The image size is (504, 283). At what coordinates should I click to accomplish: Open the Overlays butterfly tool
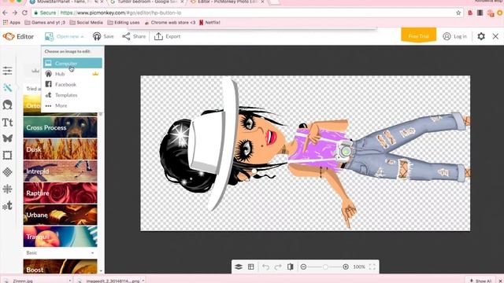point(7,138)
